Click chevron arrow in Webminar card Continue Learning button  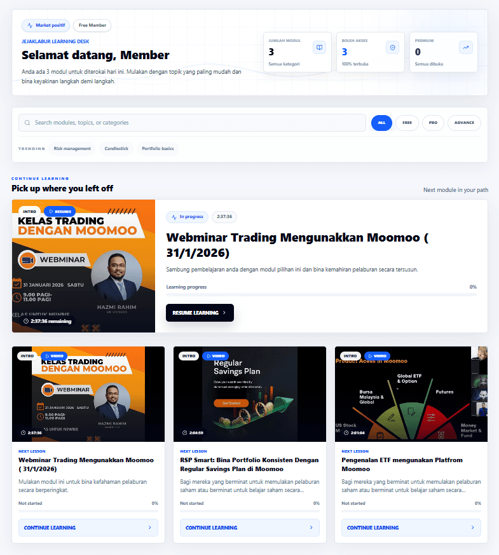(150, 528)
